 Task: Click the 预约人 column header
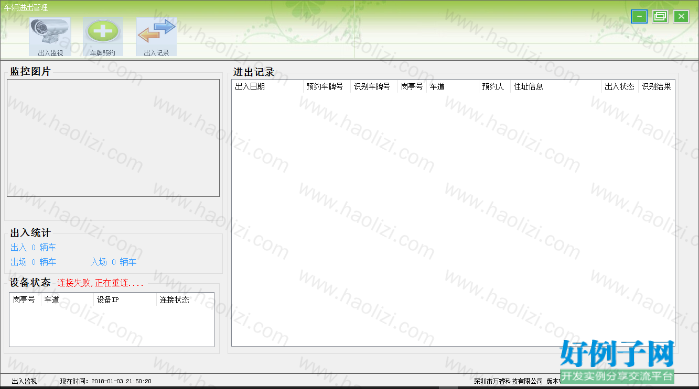point(494,87)
